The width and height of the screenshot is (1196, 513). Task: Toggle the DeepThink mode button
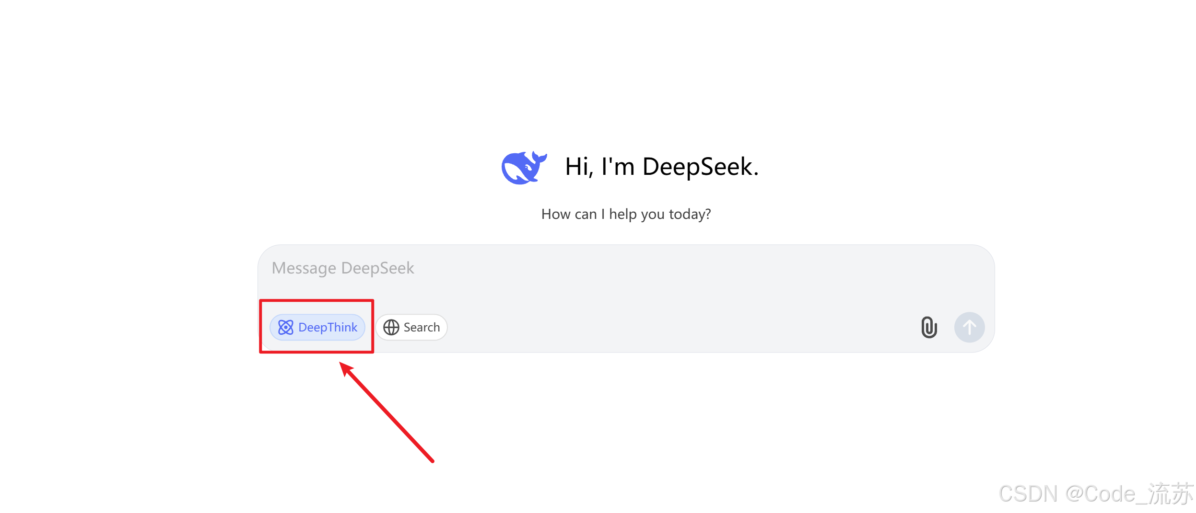pos(317,327)
